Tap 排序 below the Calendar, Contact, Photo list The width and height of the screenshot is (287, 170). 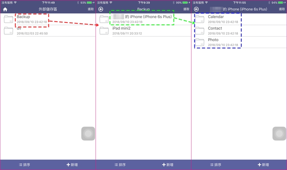coord(215,164)
